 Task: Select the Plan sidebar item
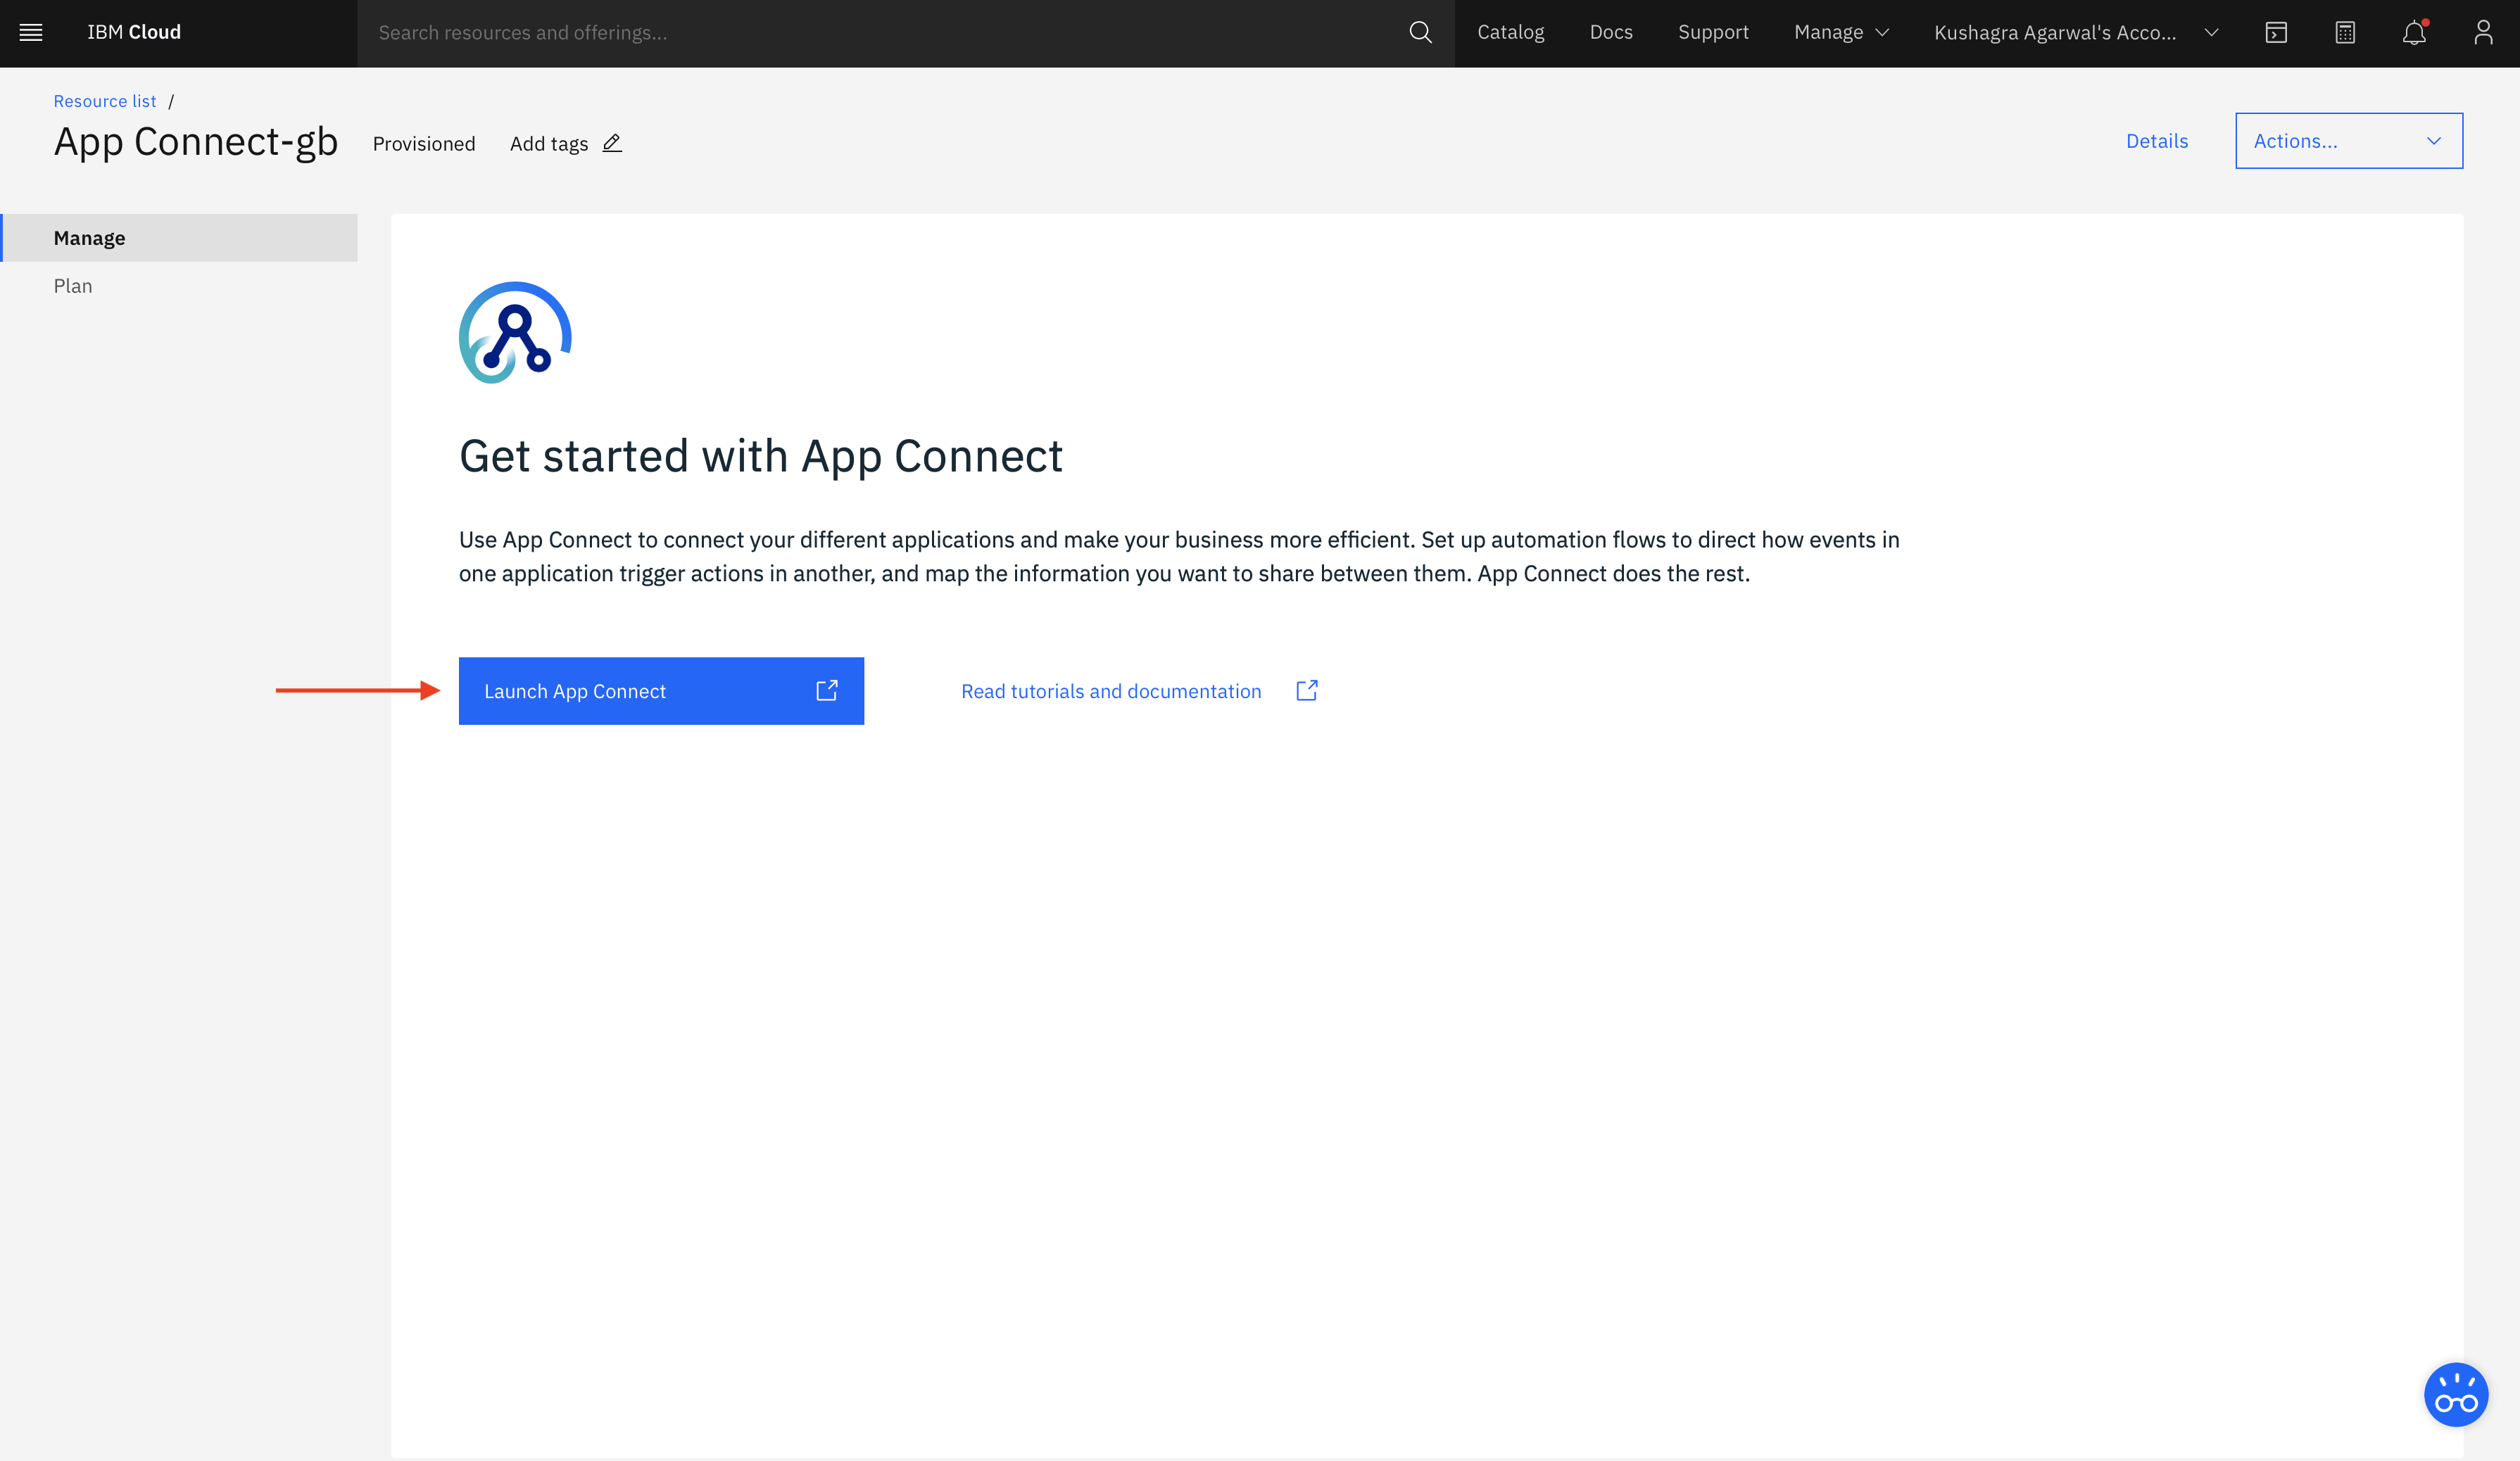(x=73, y=286)
